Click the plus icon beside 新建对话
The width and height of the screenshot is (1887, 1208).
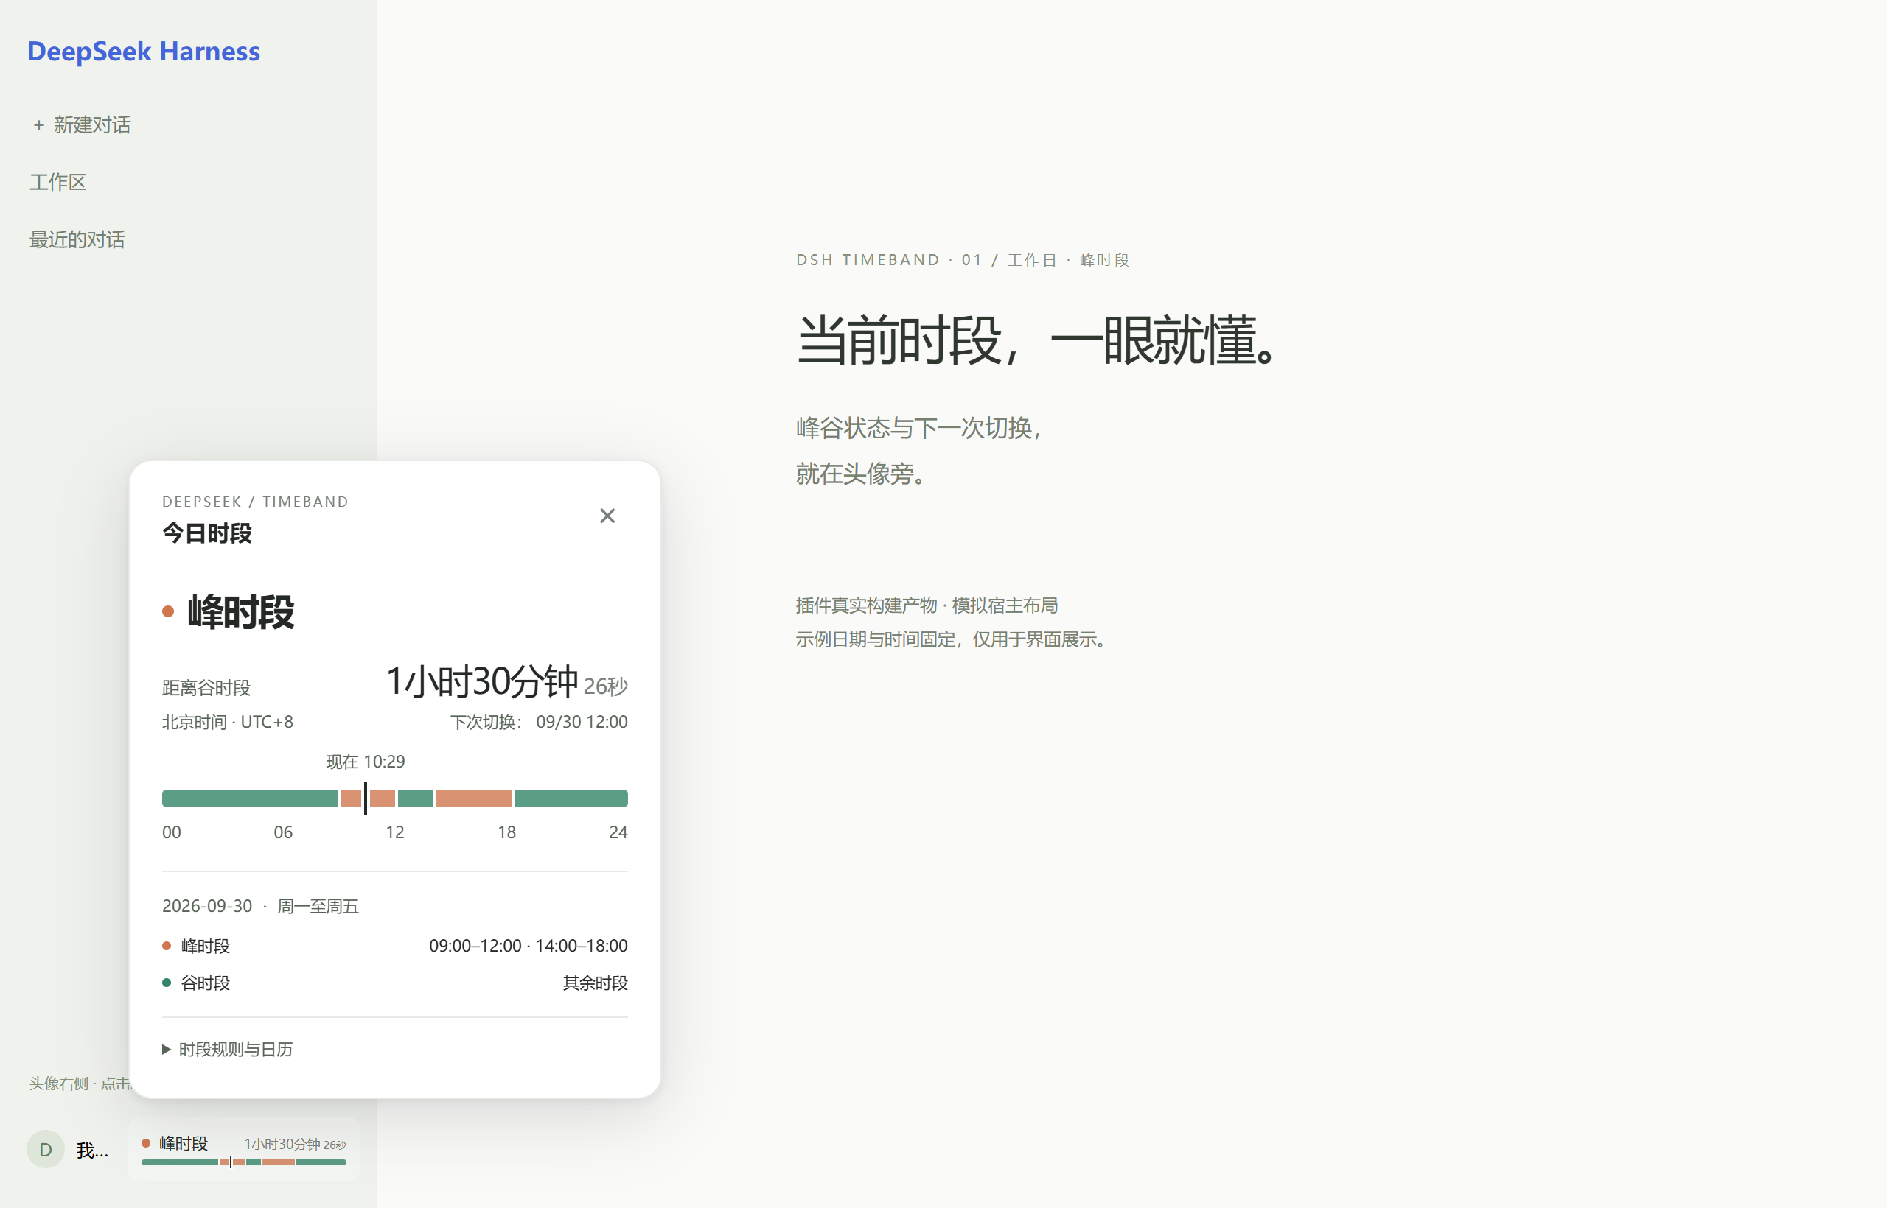click(x=38, y=125)
